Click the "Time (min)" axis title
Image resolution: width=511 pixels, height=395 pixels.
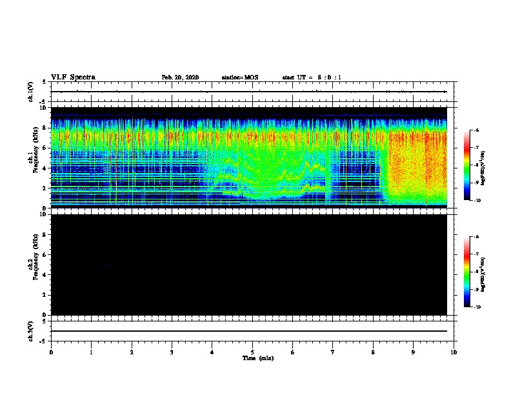pos(258,358)
